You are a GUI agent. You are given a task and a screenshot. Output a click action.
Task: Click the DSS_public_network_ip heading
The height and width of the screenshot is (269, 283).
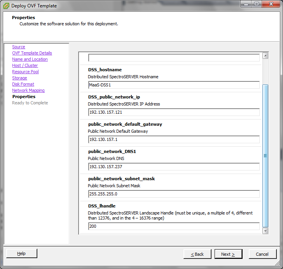[x=114, y=97]
